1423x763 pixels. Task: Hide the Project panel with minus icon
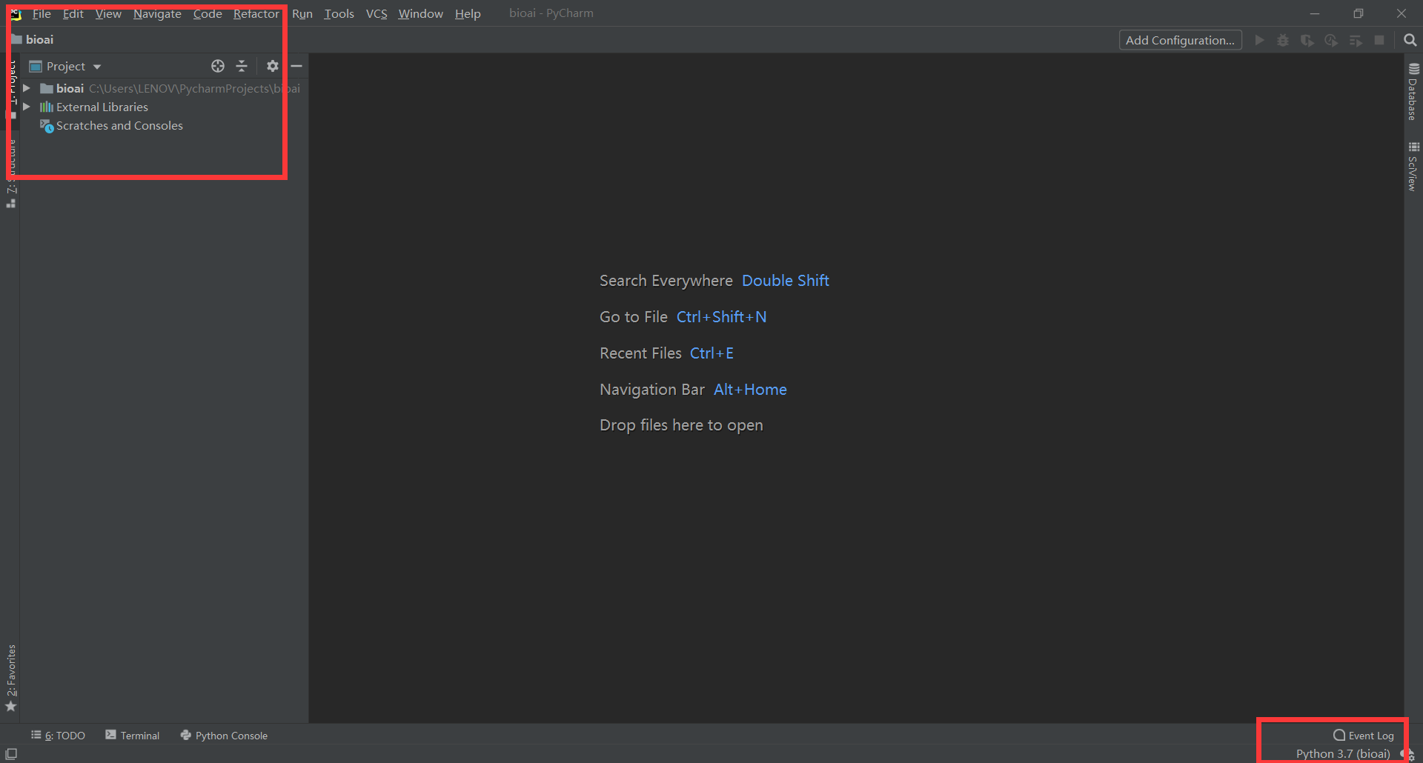point(296,66)
